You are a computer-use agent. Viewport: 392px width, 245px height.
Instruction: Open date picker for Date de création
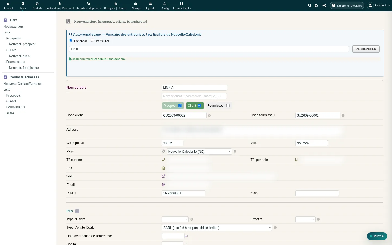[186, 236]
